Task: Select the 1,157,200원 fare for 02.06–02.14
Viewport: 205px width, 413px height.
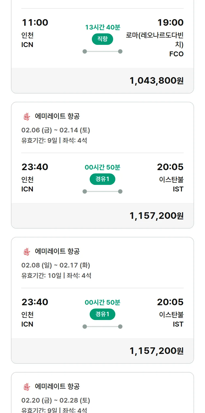Action: (156, 216)
